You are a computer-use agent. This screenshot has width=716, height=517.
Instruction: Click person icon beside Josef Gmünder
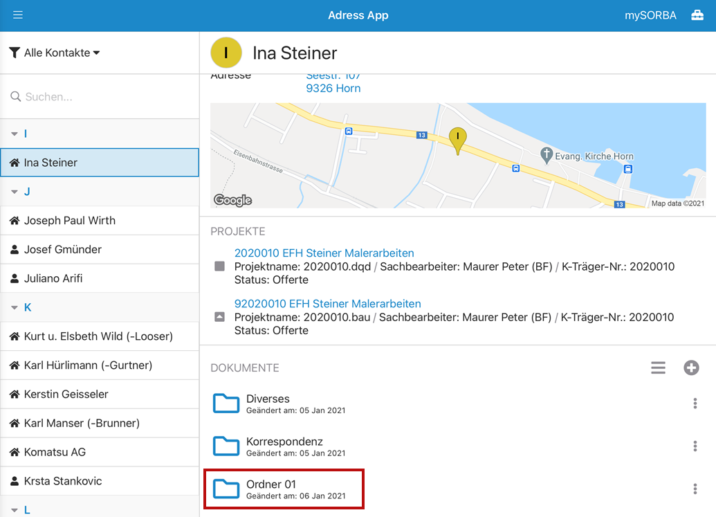pyautogui.click(x=15, y=249)
